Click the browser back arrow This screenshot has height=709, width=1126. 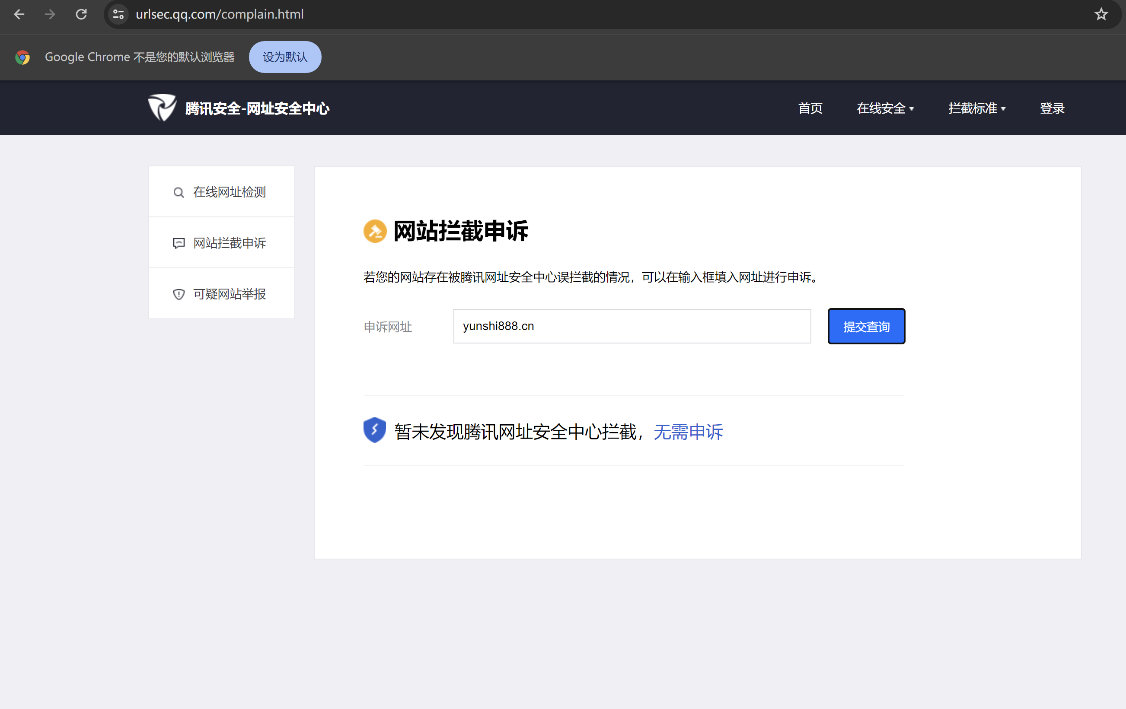[19, 15]
